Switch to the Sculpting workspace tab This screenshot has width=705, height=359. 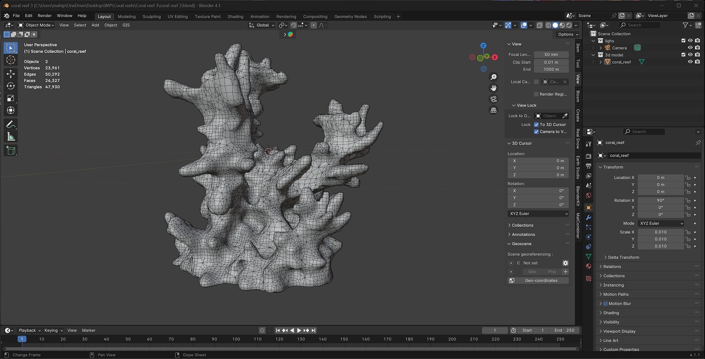(151, 16)
